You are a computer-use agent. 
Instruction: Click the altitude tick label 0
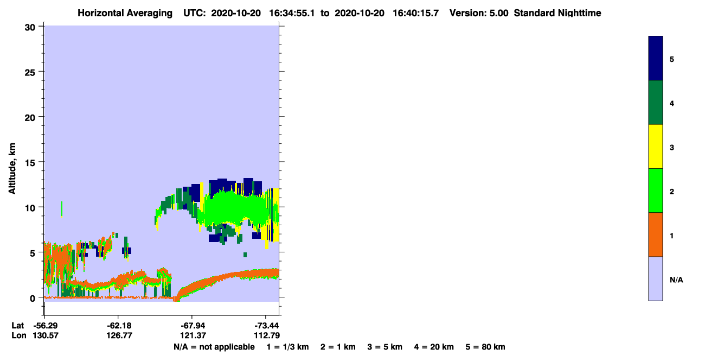pyautogui.click(x=34, y=298)
